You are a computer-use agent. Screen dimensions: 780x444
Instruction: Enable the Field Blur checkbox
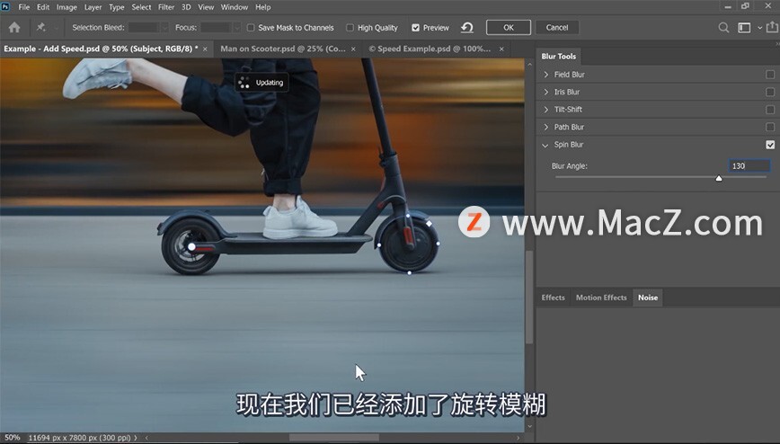(770, 75)
